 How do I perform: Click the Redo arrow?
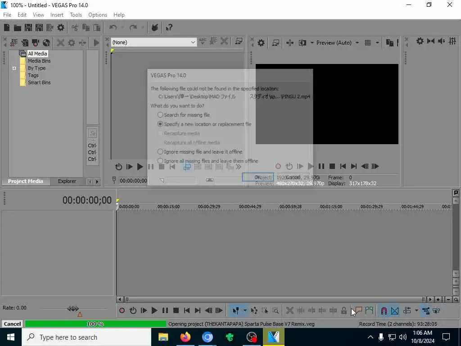(133, 27)
